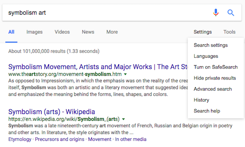Open Advanced search
Viewport: 245px width, 147px height.
213,89
